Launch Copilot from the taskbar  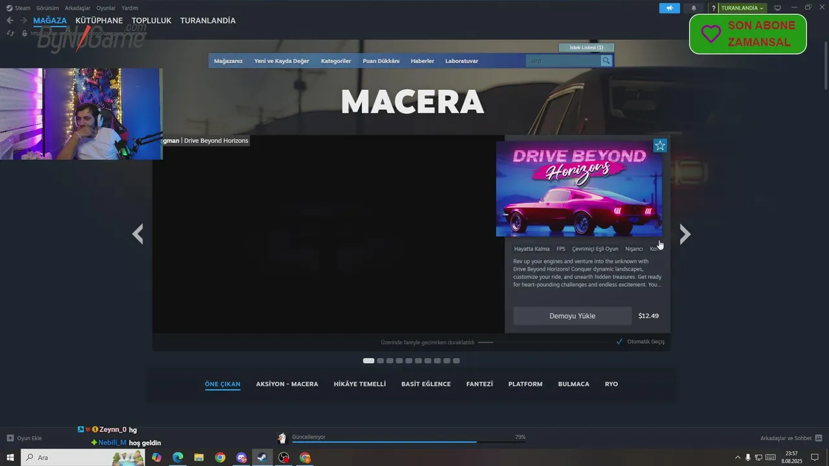pos(157,458)
